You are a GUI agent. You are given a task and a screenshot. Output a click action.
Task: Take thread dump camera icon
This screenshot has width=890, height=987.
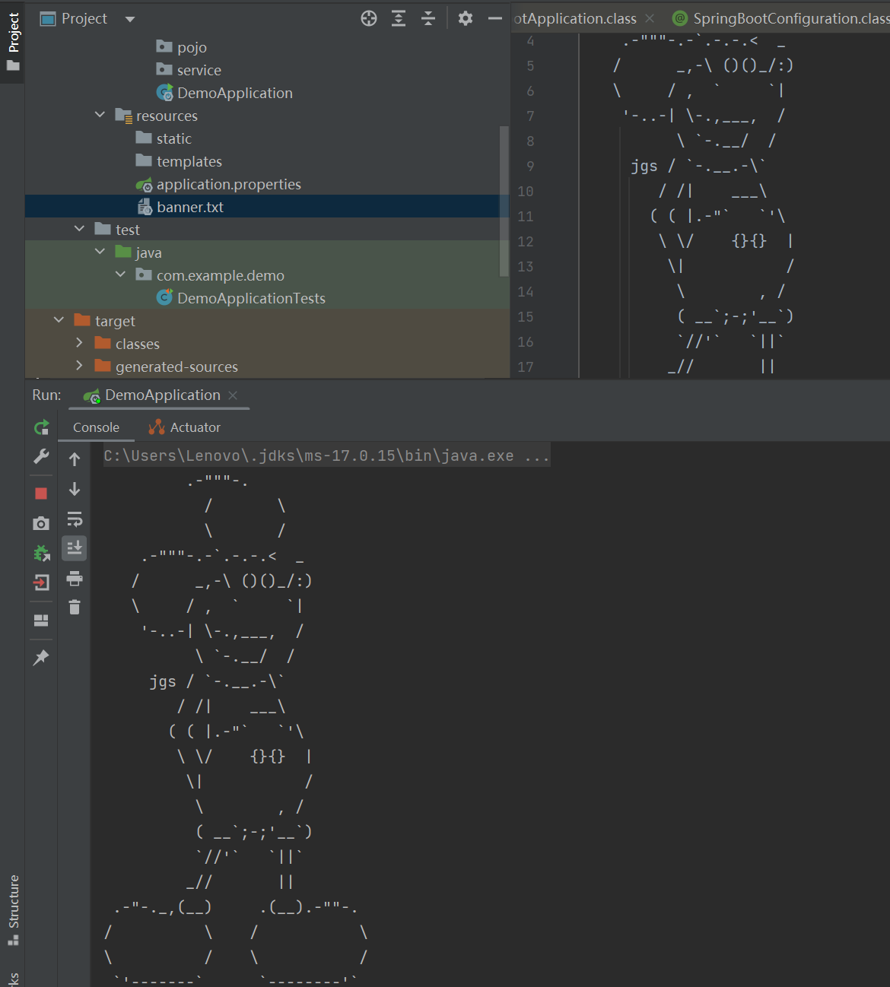coord(41,523)
